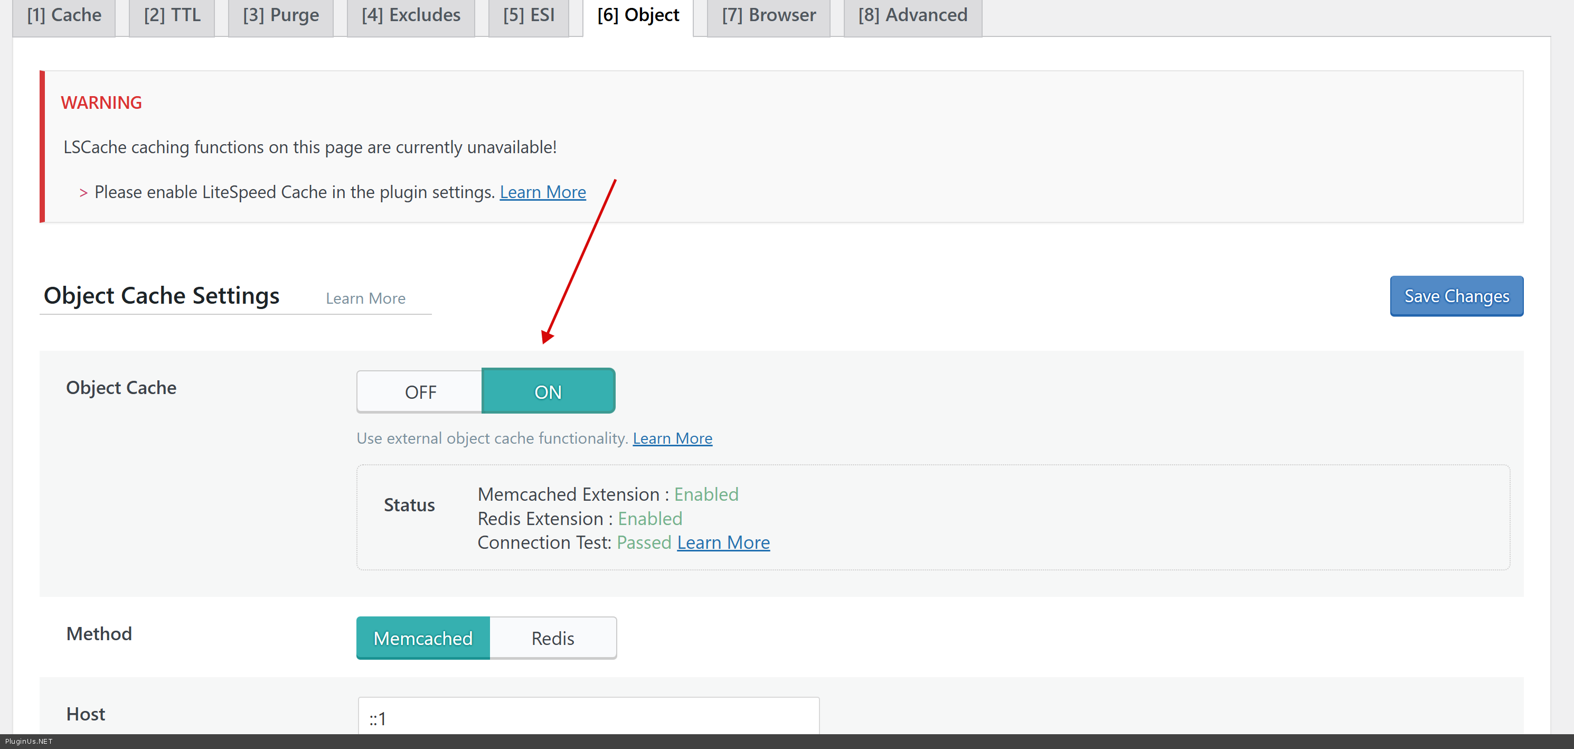Click into the Host input field
Screen dimensions: 1574x749
[588, 718]
